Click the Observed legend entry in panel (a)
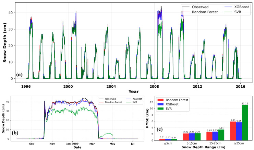254x150 pixels. click(x=195, y=7)
